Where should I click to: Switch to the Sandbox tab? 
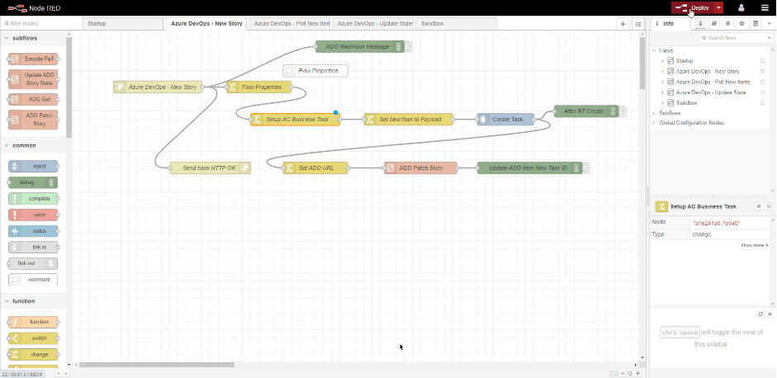(456, 23)
